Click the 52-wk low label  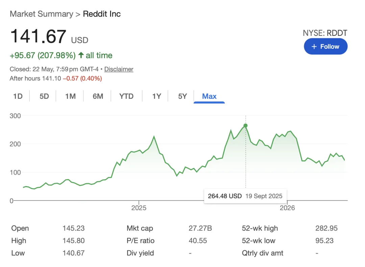click(x=259, y=241)
